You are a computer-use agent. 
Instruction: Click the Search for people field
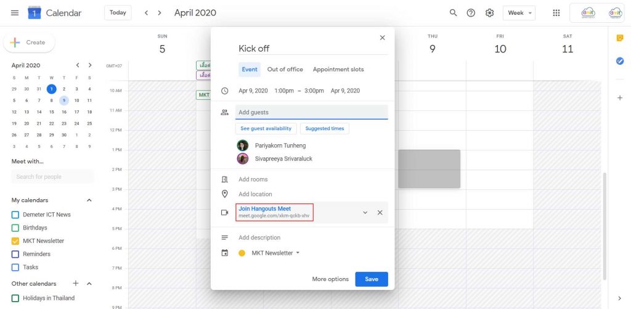tap(53, 177)
